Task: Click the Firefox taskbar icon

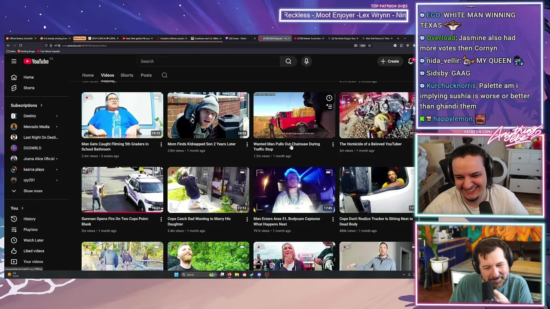Action: pos(229,275)
